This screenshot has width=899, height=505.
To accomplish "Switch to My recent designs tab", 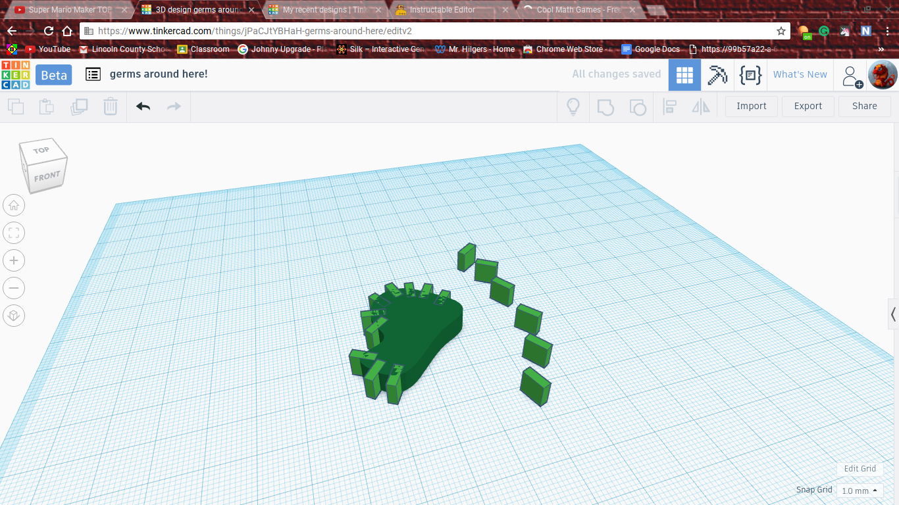I will click(325, 10).
